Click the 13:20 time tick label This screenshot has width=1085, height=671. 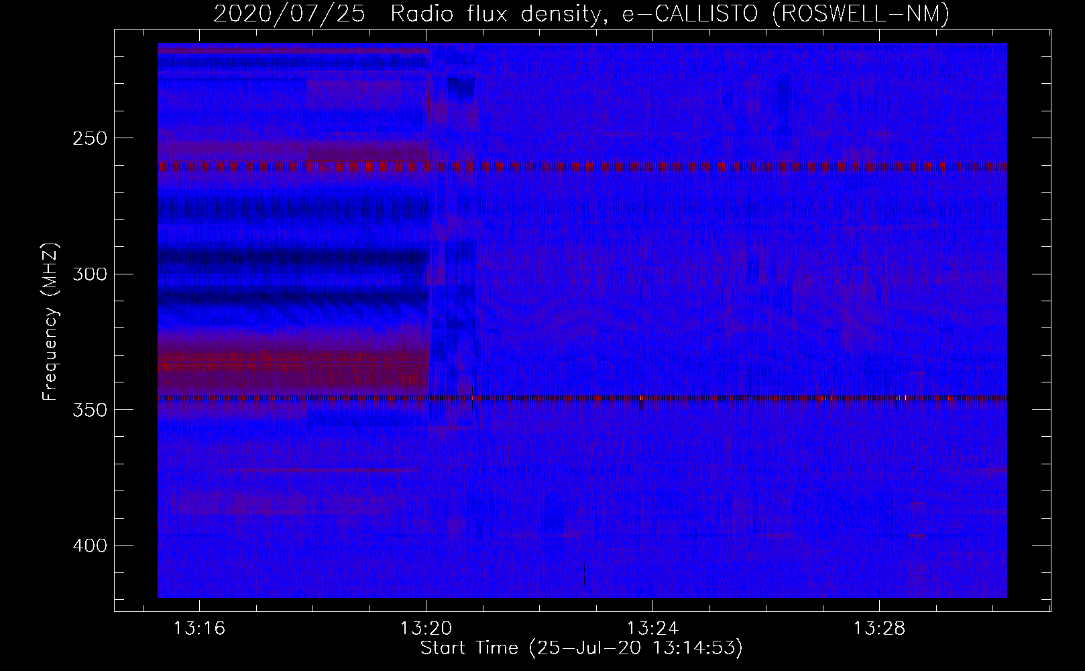pyautogui.click(x=426, y=629)
